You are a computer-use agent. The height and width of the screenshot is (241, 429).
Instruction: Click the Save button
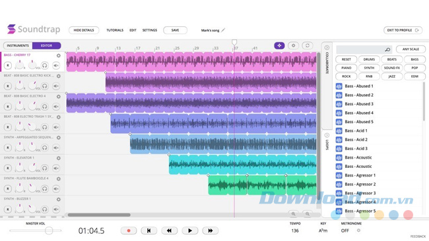tap(175, 30)
